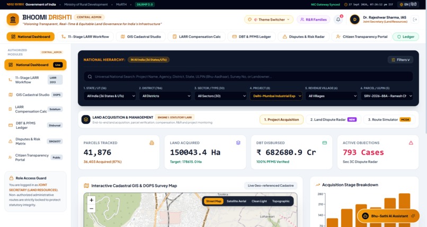Click the search magnifier icon
Screen dimensions: 427x227
pyautogui.click(x=90, y=77)
